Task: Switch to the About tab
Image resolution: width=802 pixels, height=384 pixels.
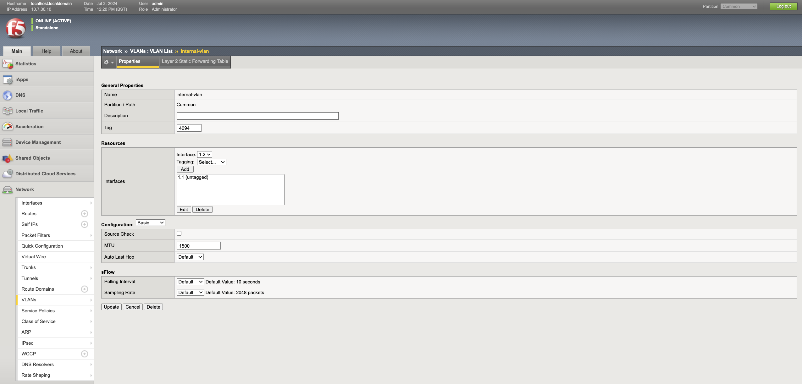Action: click(x=76, y=51)
